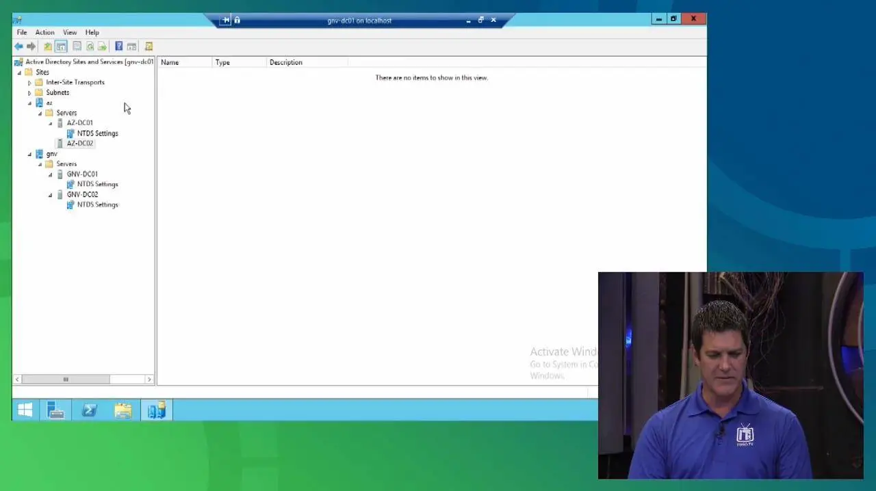Image resolution: width=876 pixels, height=491 pixels.
Task: Click the Active Directory Sites and Services taskbar icon
Action: pyautogui.click(x=157, y=410)
